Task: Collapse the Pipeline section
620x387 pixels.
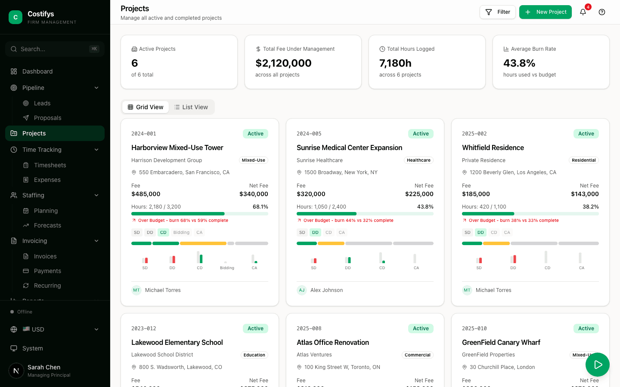Action: click(96, 88)
